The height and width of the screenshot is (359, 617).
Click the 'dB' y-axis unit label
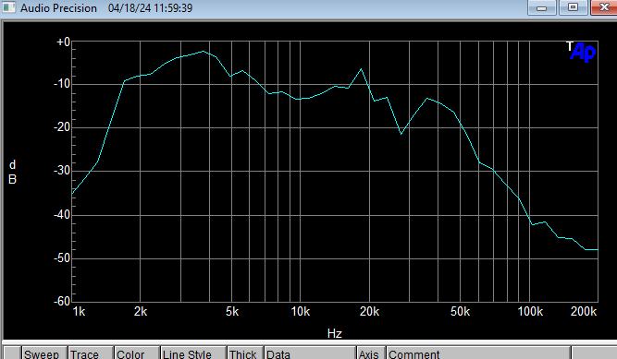13,172
